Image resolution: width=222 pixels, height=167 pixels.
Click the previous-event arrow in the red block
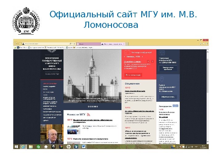click(148, 61)
